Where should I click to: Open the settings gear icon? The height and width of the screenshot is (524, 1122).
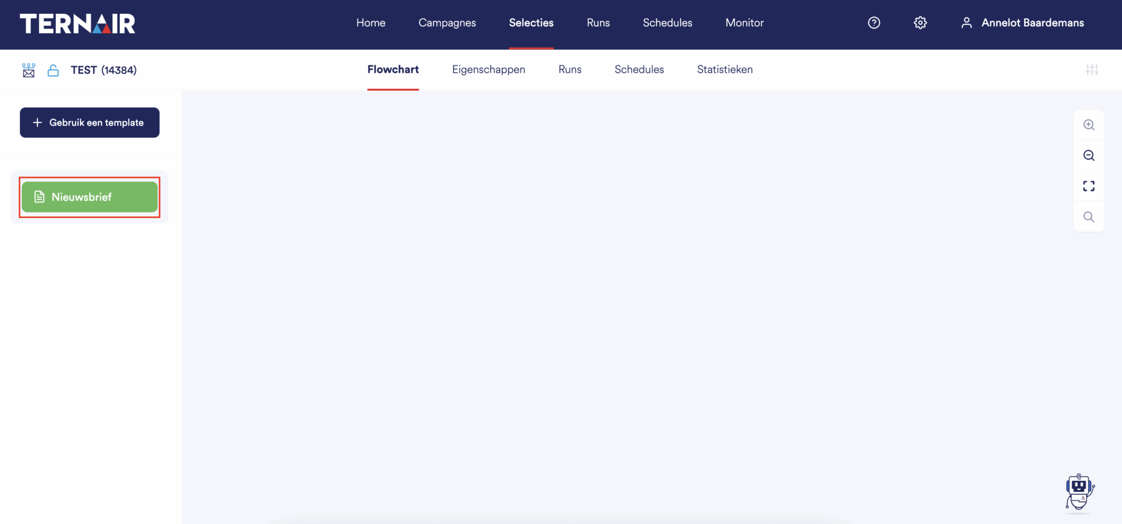click(920, 22)
